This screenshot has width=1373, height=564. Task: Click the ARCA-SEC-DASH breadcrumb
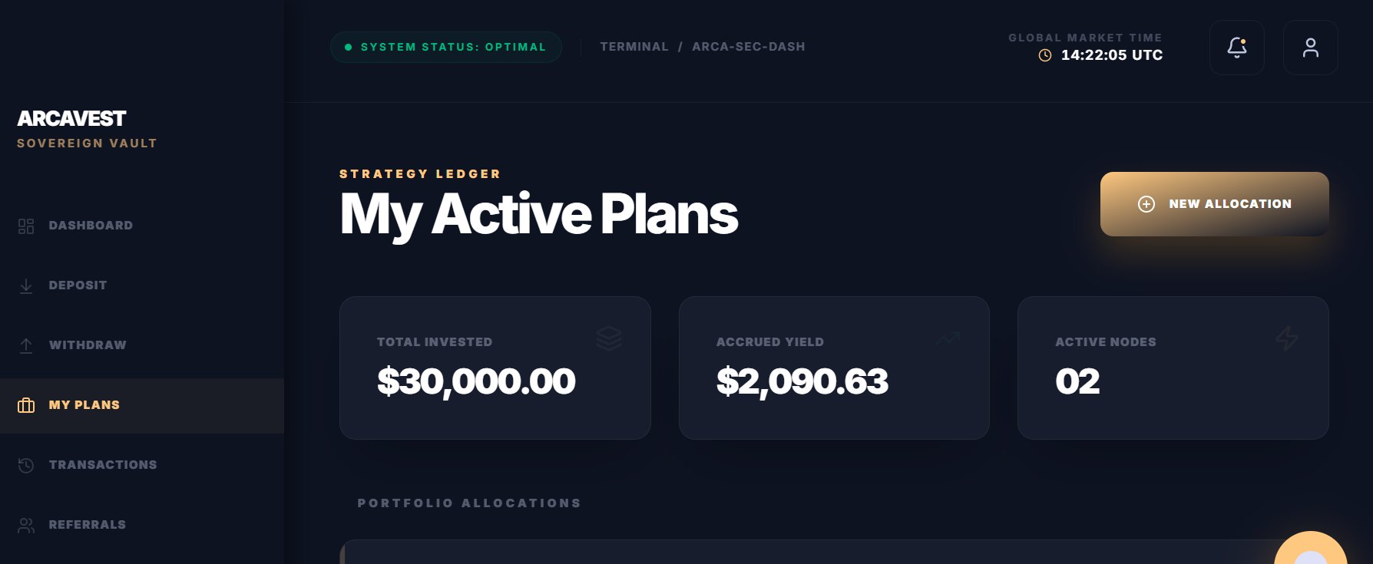coord(749,47)
